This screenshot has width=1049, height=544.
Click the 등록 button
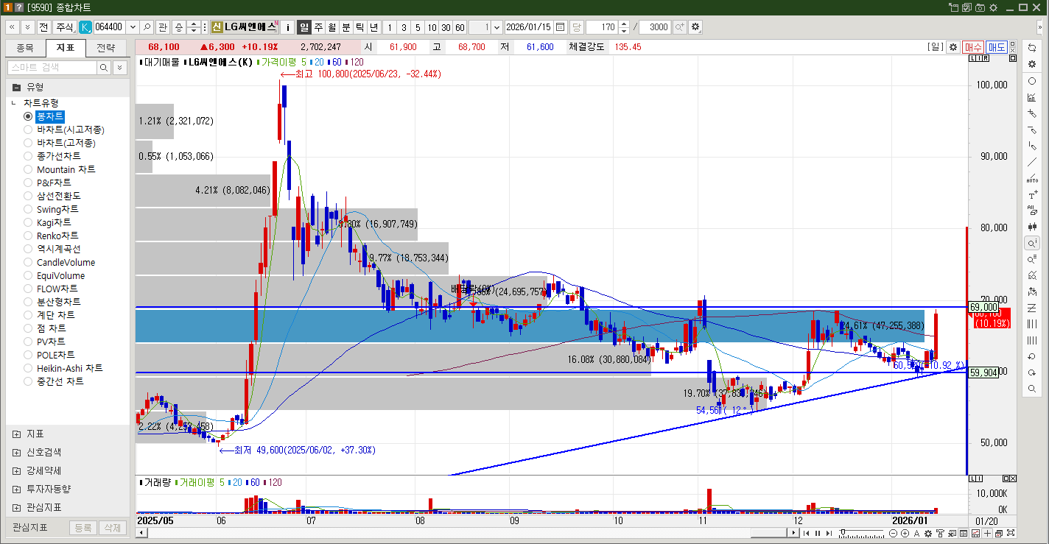tap(83, 528)
